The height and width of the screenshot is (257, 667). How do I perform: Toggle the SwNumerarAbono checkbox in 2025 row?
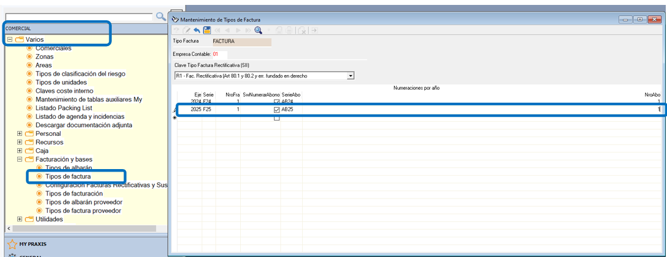tap(276, 110)
